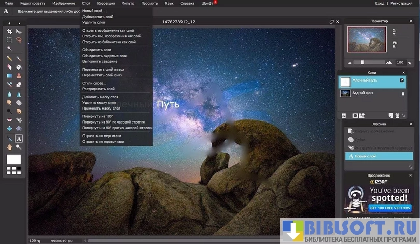Image resolution: width=420 pixels, height=244 pixels.
Task: Toggle layer settings icon in Layers panel
Action: pos(343,115)
